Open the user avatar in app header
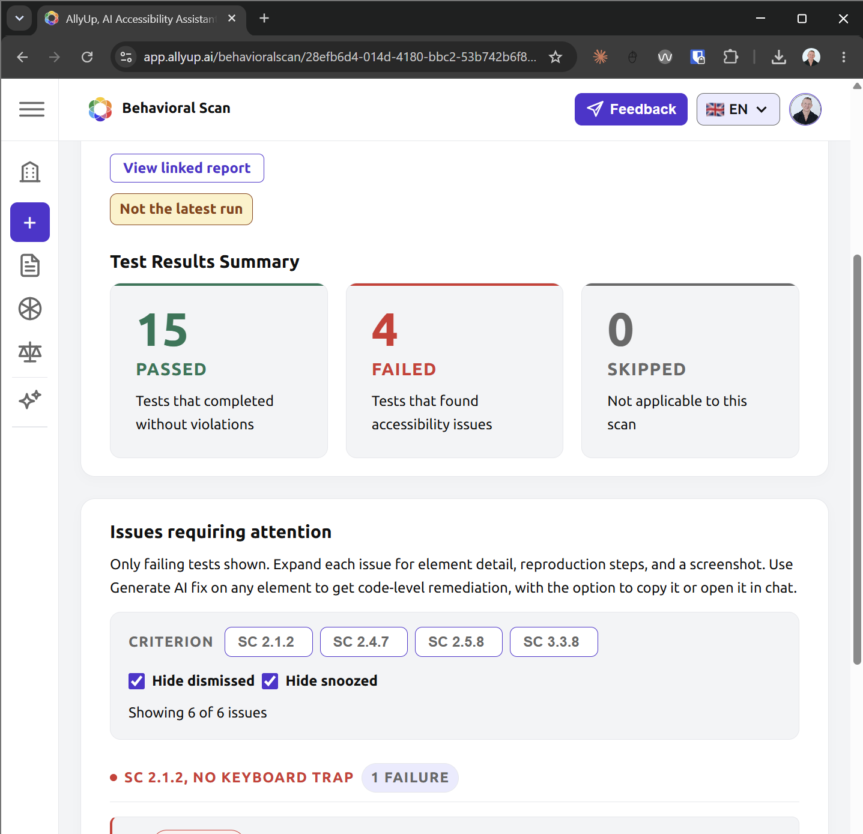 pos(805,109)
